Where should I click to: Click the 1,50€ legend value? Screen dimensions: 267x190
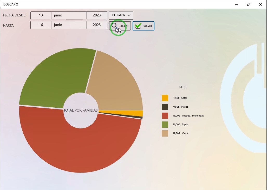pyautogui.click(x=176, y=98)
